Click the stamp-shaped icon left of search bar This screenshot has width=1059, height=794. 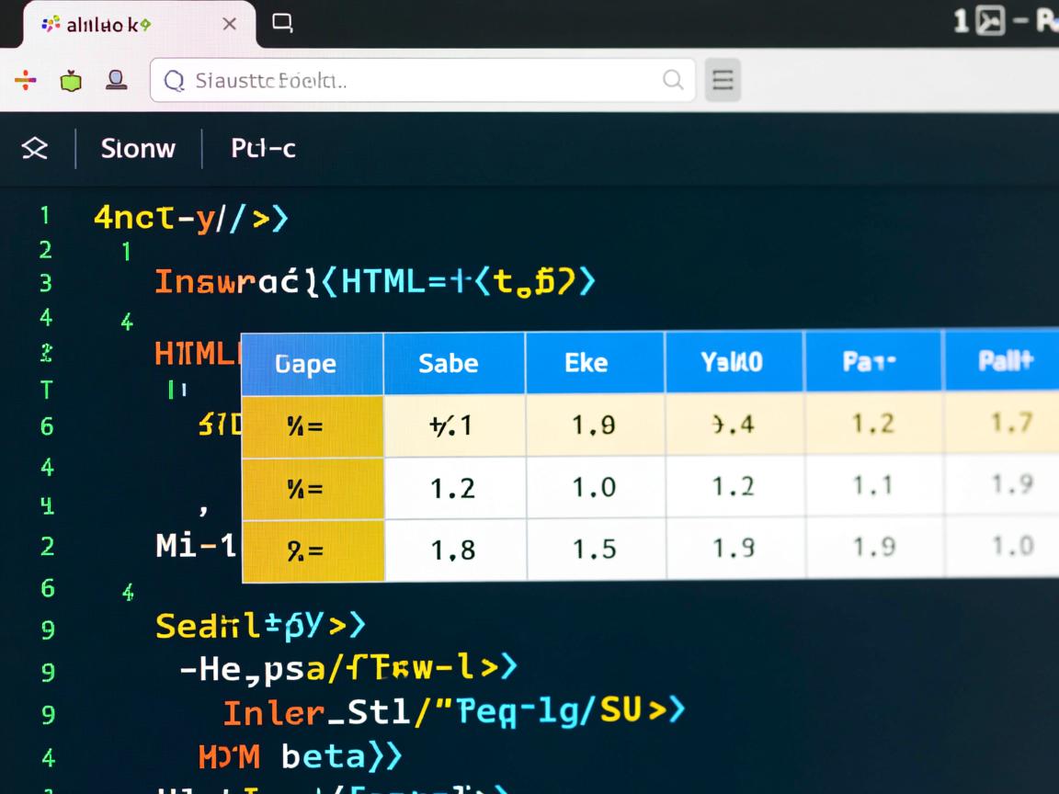coord(116,80)
